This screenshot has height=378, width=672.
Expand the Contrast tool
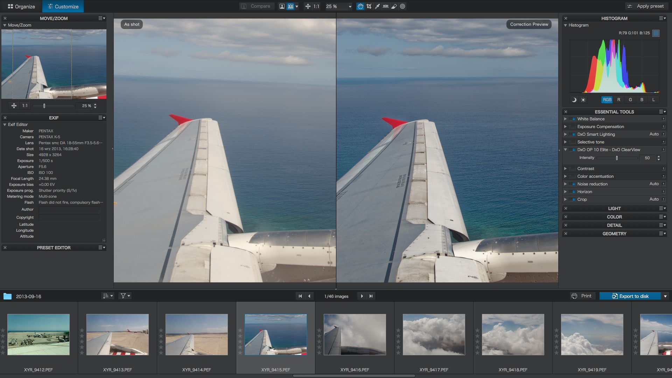(x=565, y=169)
